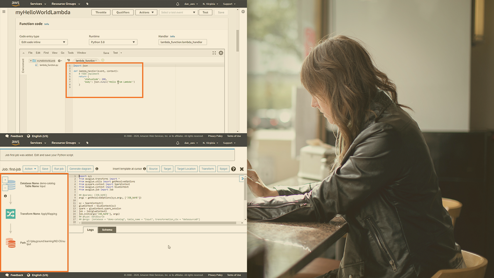Open the Glue script editor help icon
Screen dimensions: 494x278
point(233,169)
